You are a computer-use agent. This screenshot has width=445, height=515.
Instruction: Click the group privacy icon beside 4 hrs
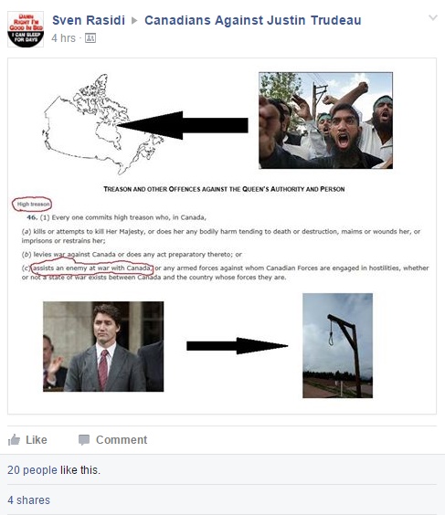coord(90,38)
